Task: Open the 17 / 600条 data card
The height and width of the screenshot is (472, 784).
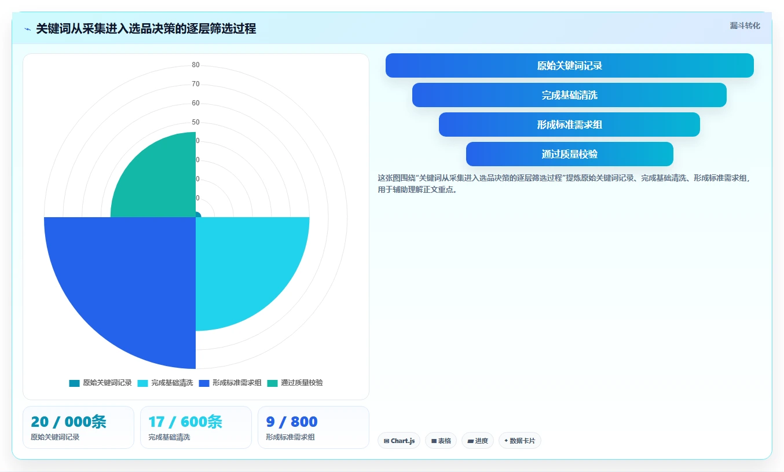Action: (x=196, y=427)
